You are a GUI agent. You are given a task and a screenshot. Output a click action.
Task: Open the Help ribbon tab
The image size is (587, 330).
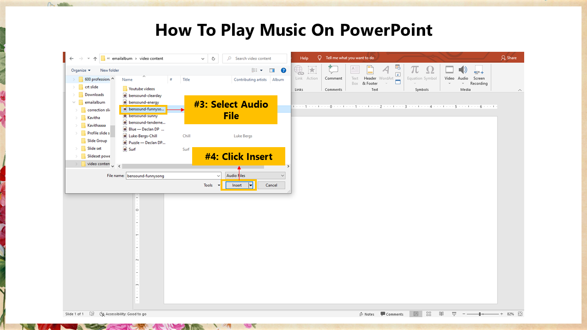coord(304,58)
